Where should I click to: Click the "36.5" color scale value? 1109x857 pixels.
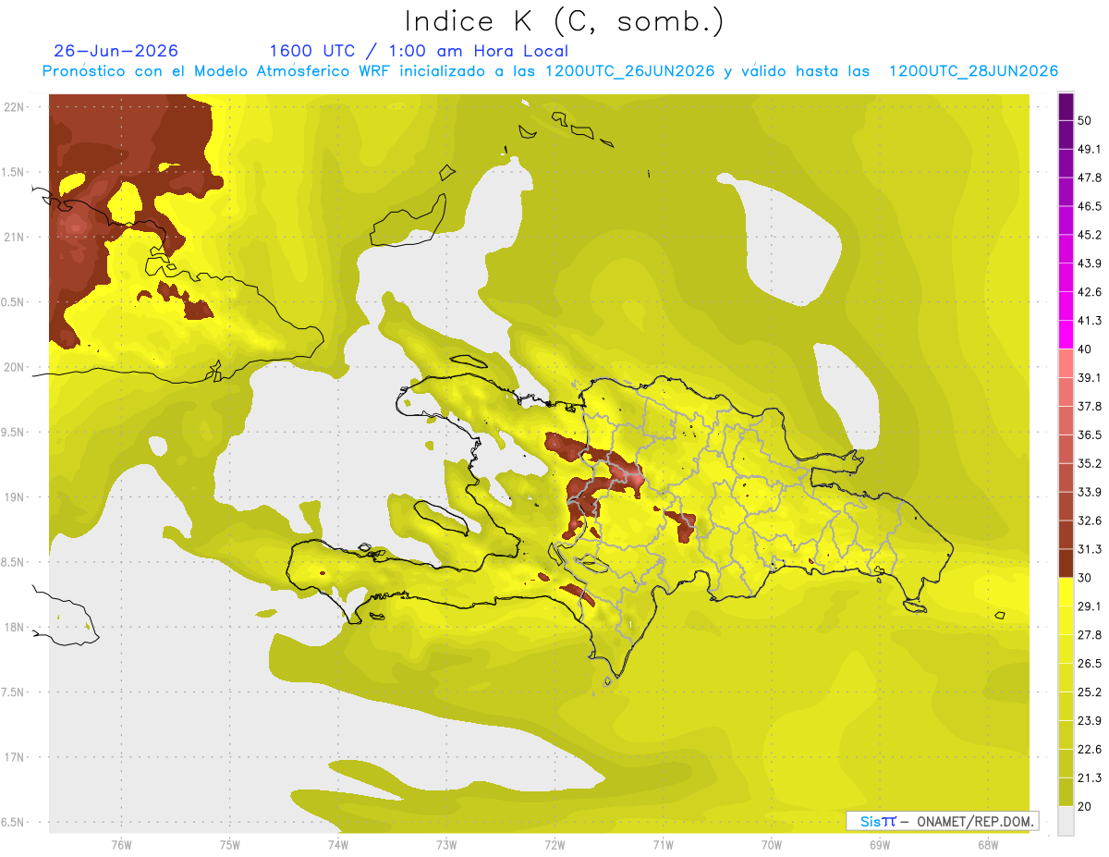tap(1091, 435)
